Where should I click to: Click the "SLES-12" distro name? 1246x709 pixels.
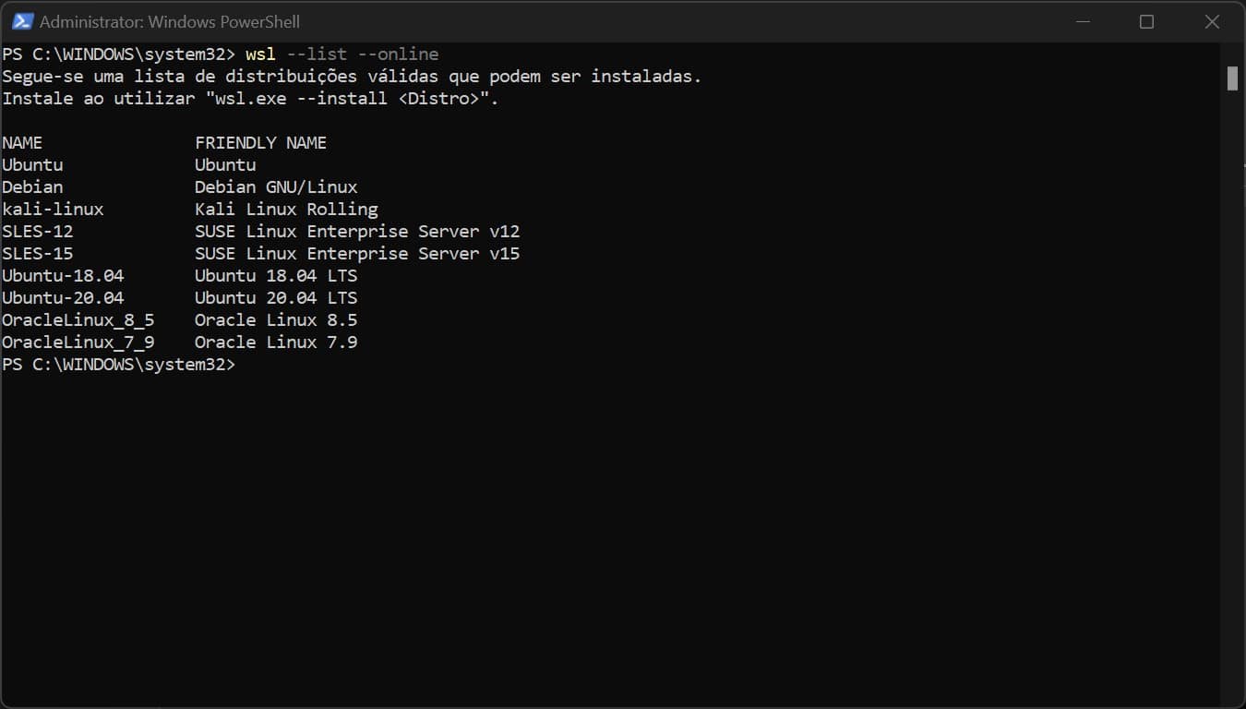pos(38,232)
